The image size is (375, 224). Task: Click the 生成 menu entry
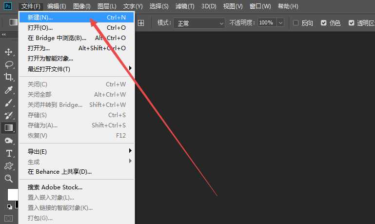(76, 162)
